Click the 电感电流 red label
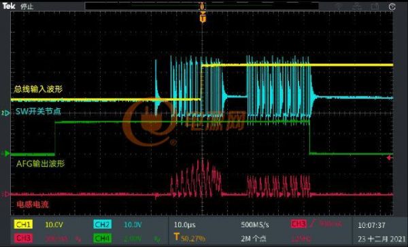This screenshot has height=247, width=408. pyautogui.click(x=33, y=205)
